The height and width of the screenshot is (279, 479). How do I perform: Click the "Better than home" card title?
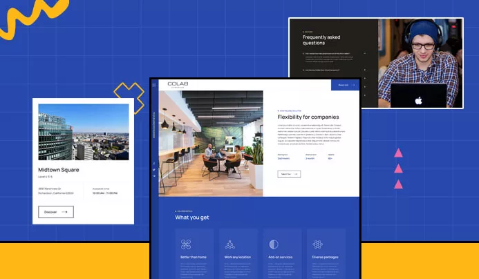(x=194, y=257)
